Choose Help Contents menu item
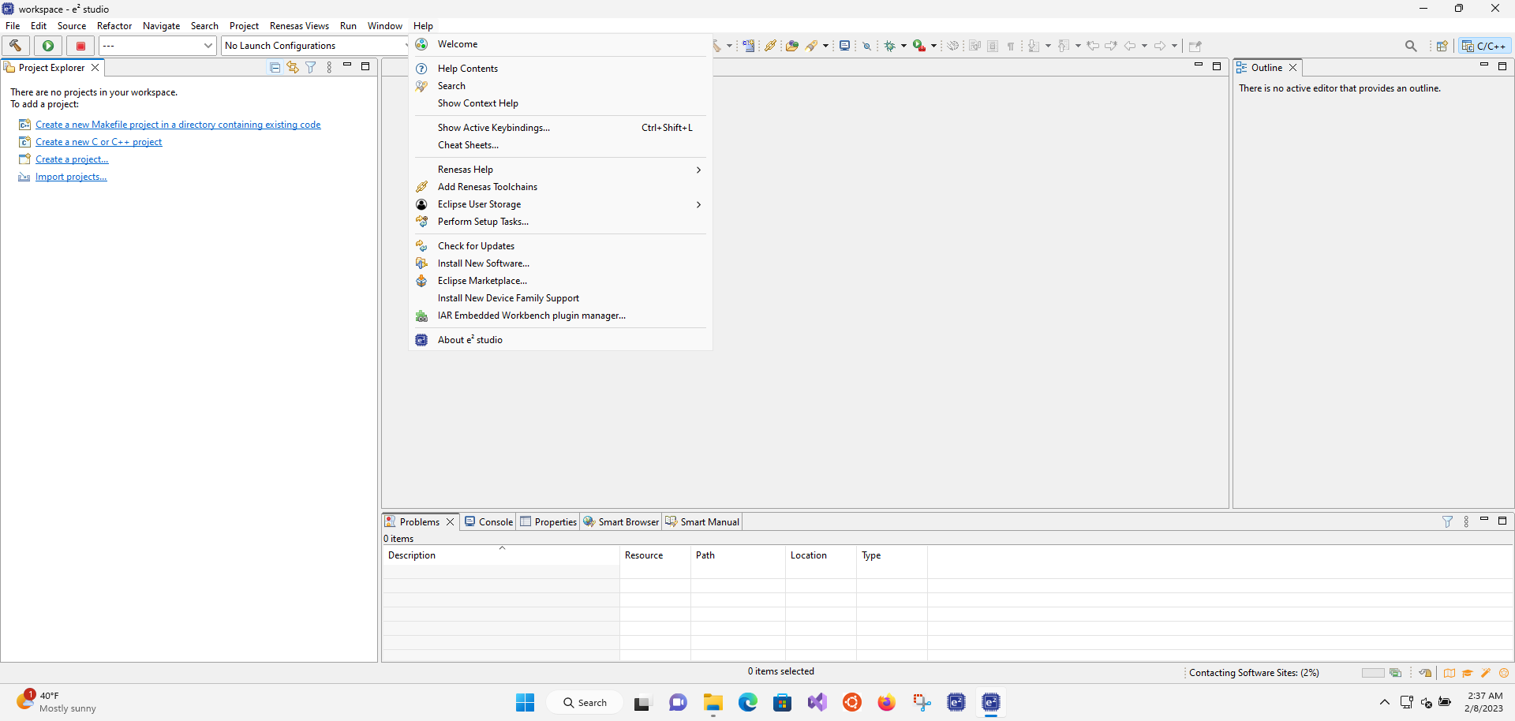Image resolution: width=1515 pixels, height=721 pixels. [560, 69]
